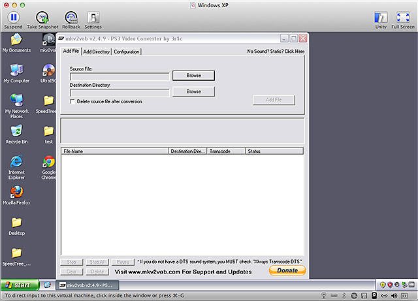Click the Take Snapshot toolbar icon
The width and height of the screenshot is (418, 301).
coord(42,20)
